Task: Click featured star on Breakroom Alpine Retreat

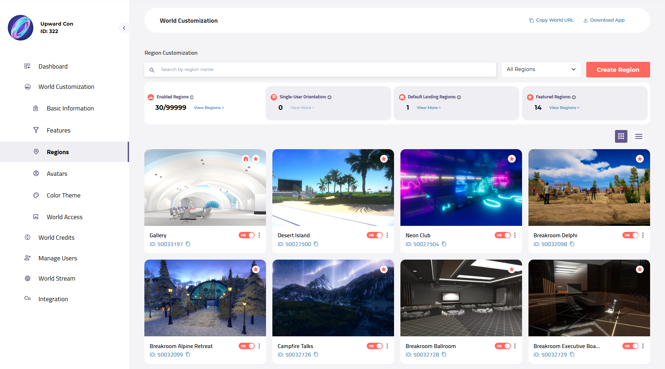Action: [256, 269]
